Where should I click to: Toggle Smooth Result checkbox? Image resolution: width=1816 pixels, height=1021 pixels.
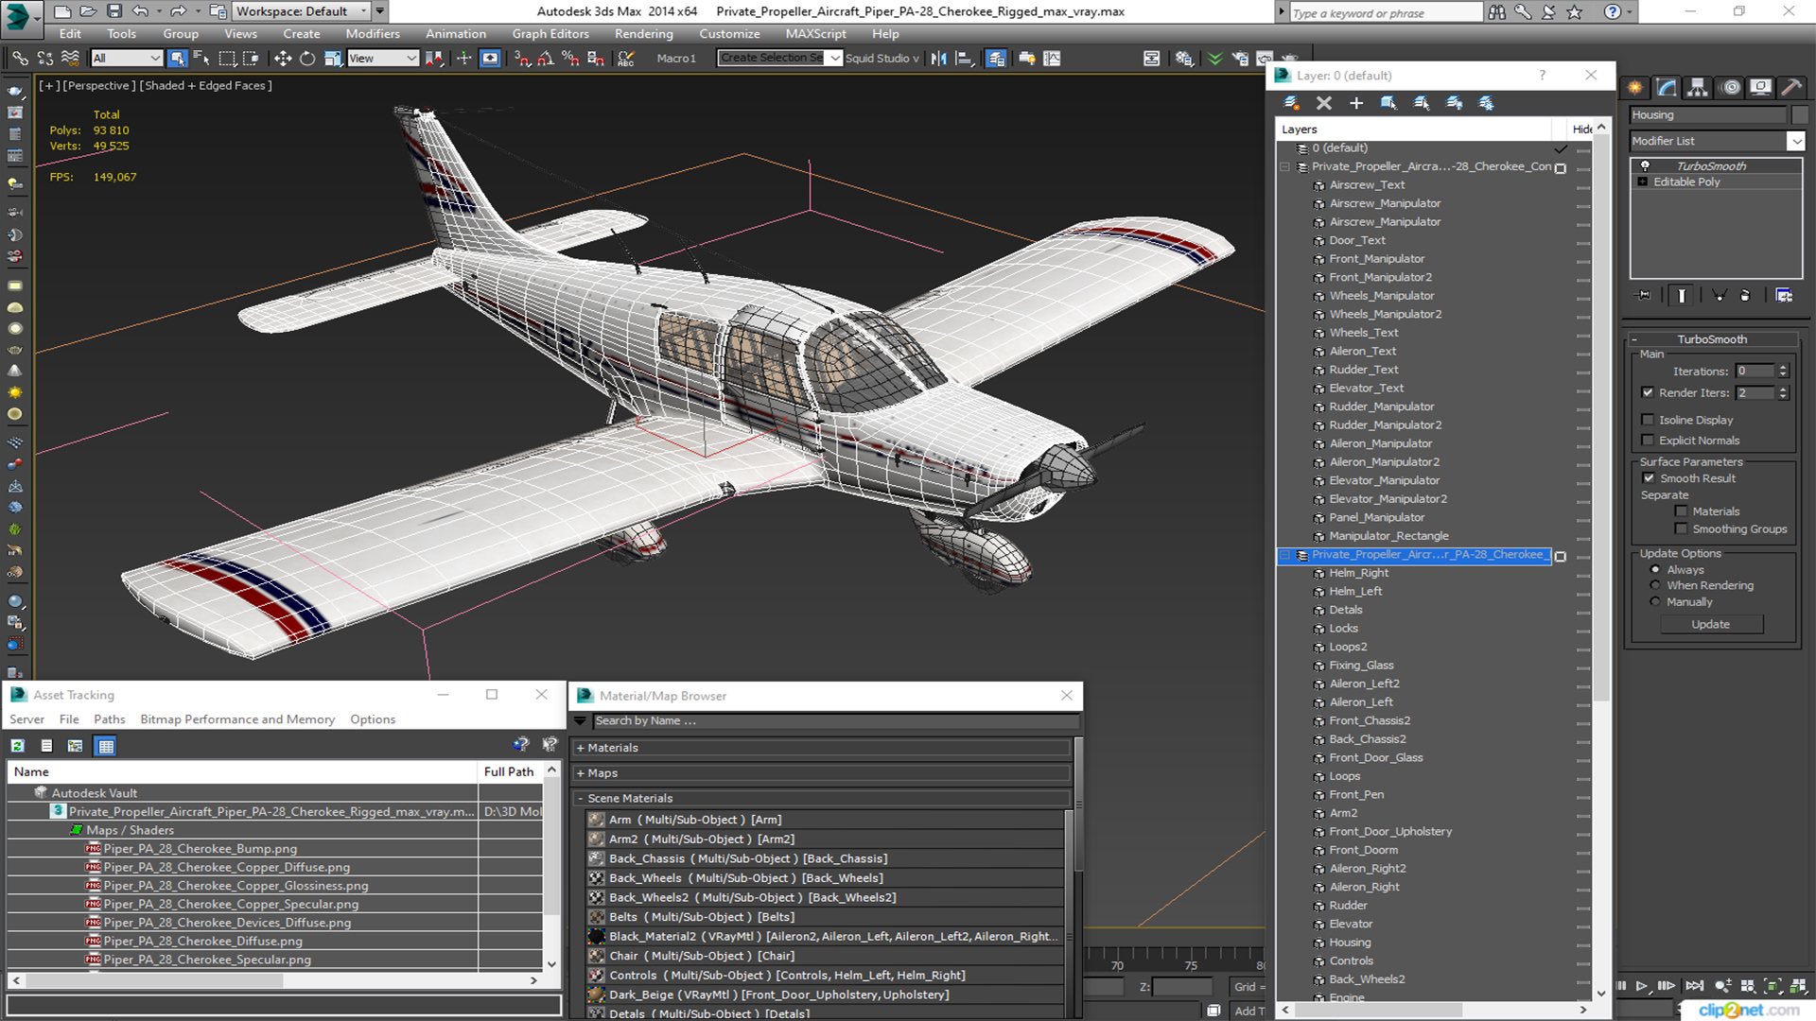point(1649,478)
